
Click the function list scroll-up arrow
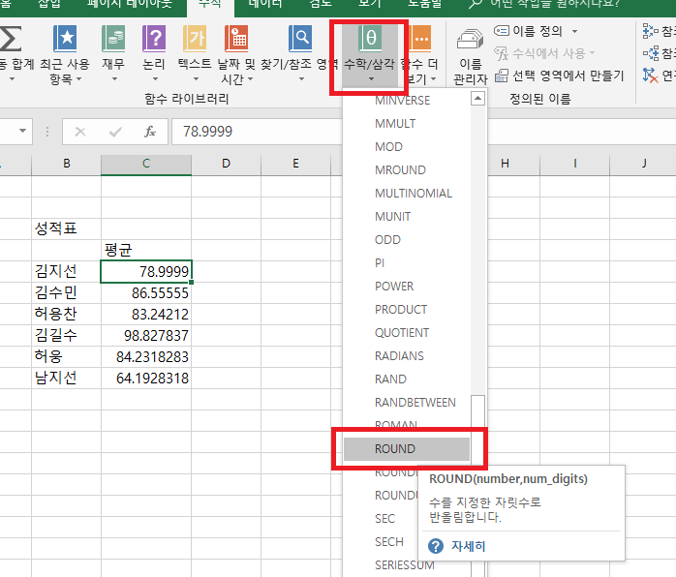(477, 99)
